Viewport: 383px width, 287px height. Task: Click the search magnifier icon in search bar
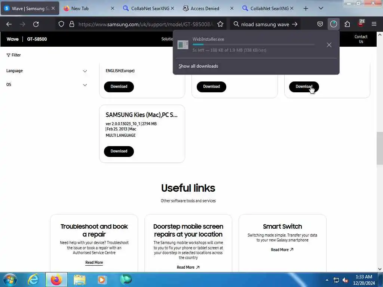tap(236, 24)
